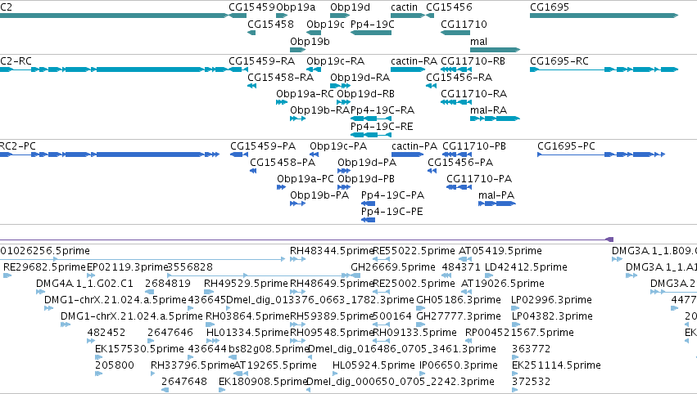The height and width of the screenshot is (394, 697).
Task: Select the AT19026.5prime EST
Action: 466,293
